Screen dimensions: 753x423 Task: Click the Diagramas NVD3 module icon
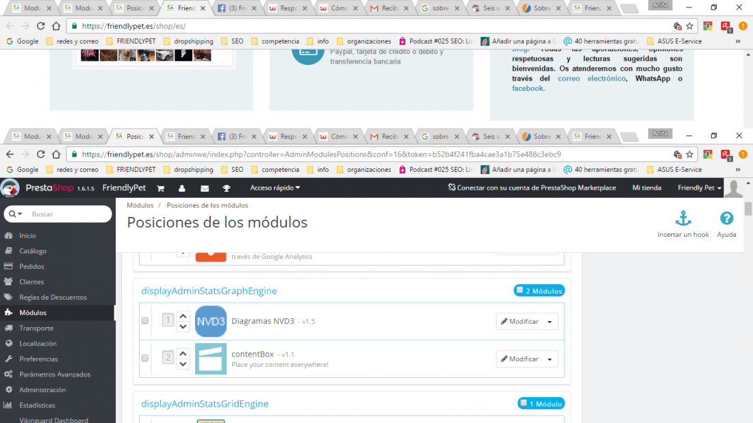(x=211, y=321)
